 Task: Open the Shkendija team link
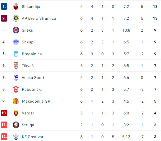coord(31,7)
